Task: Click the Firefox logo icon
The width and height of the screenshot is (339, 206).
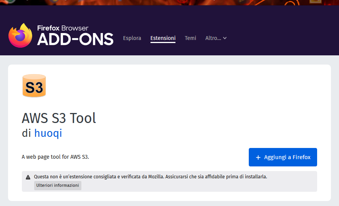Action: (x=20, y=35)
